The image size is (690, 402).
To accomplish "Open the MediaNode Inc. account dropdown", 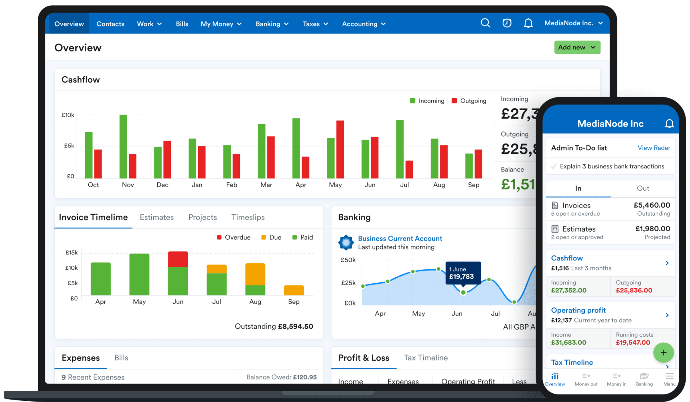I will (573, 23).
